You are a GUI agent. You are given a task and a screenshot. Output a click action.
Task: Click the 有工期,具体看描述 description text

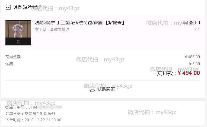point(52,29)
